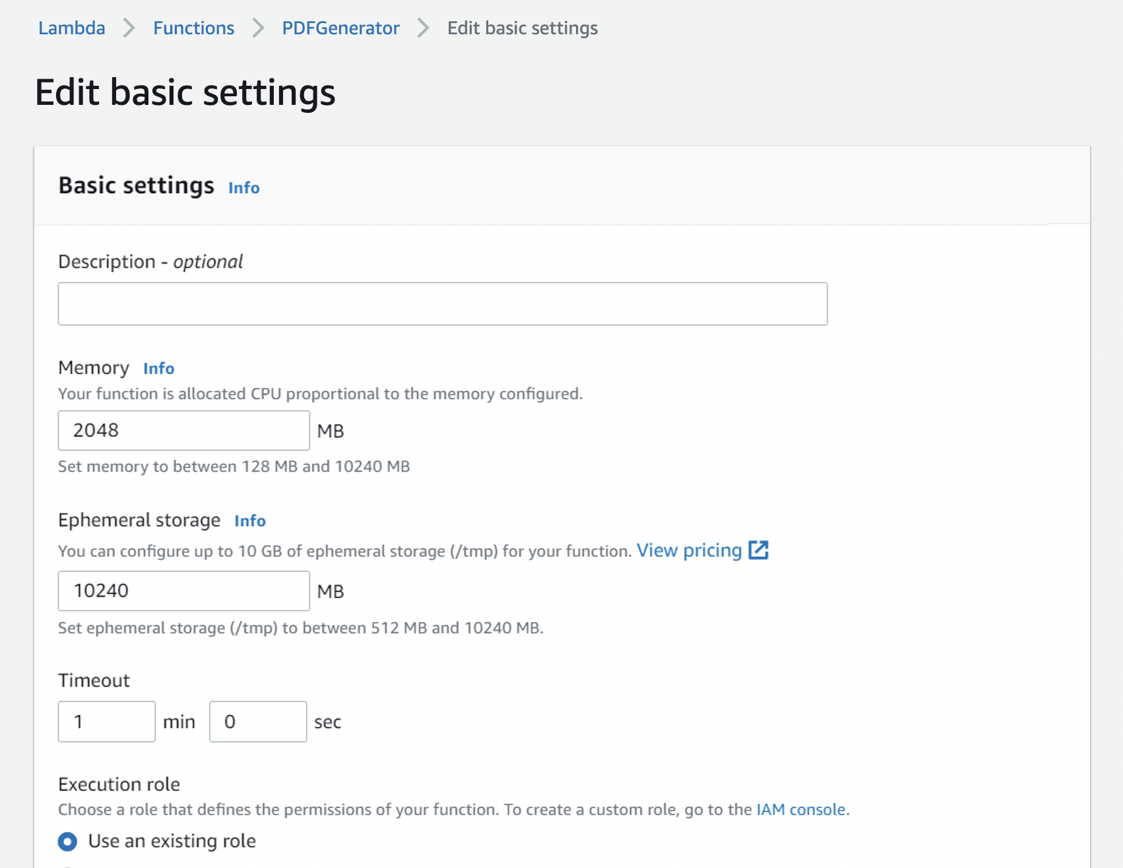Image resolution: width=1123 pixels, height=868 pixels.
Task: Click the 'Edit basic settings' page heading
Action: pyautogui.click(x=185, y=92)
